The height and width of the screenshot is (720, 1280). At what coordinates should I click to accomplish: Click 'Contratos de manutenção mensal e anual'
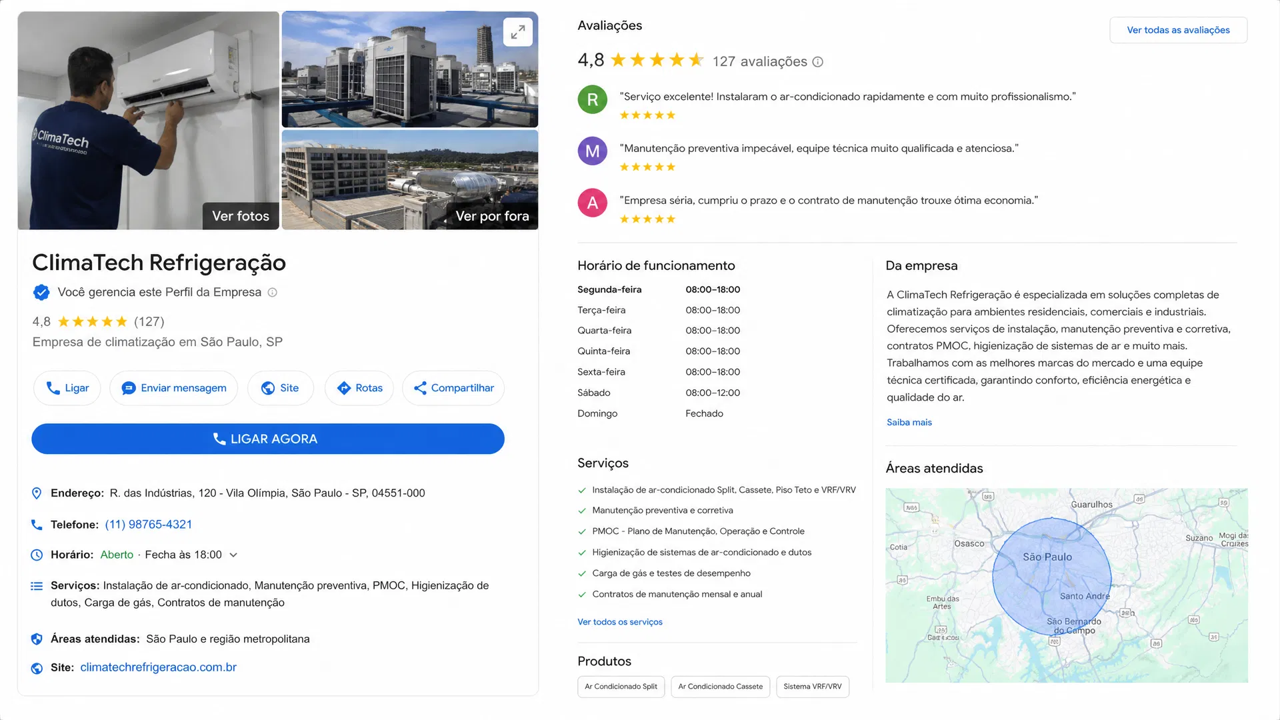[x=677, y=594]
